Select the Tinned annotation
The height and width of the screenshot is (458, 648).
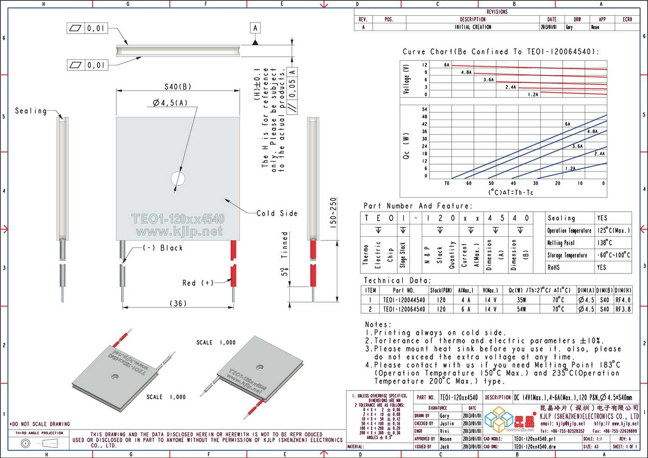285,245
